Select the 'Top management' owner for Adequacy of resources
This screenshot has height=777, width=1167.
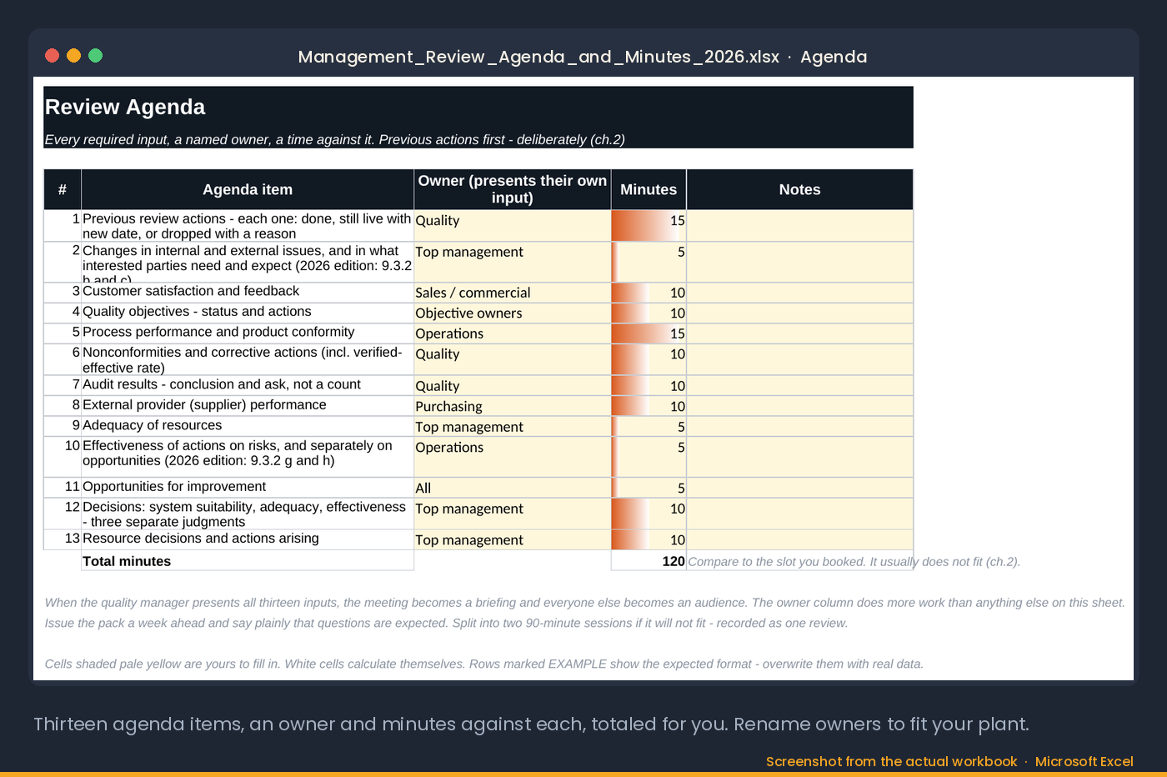513,426
